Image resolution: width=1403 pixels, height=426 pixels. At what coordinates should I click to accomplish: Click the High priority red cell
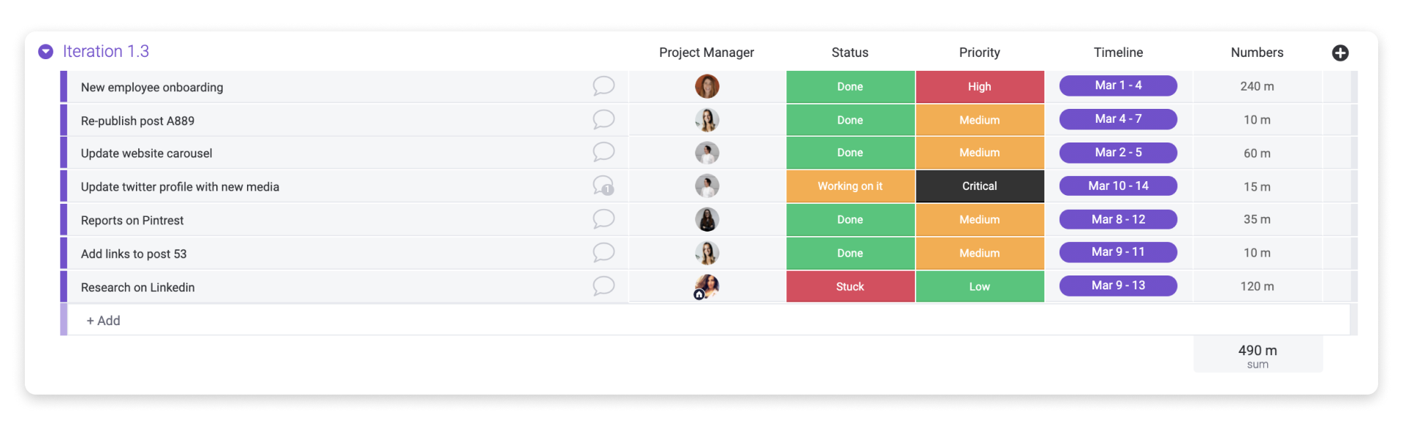[980, 86]
